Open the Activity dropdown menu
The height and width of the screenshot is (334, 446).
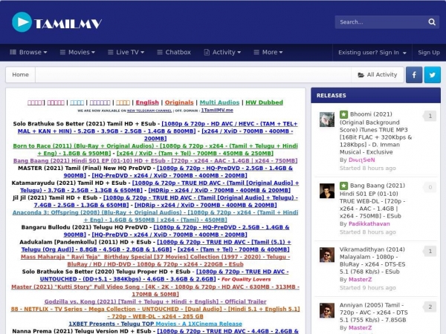coord(222,52)
